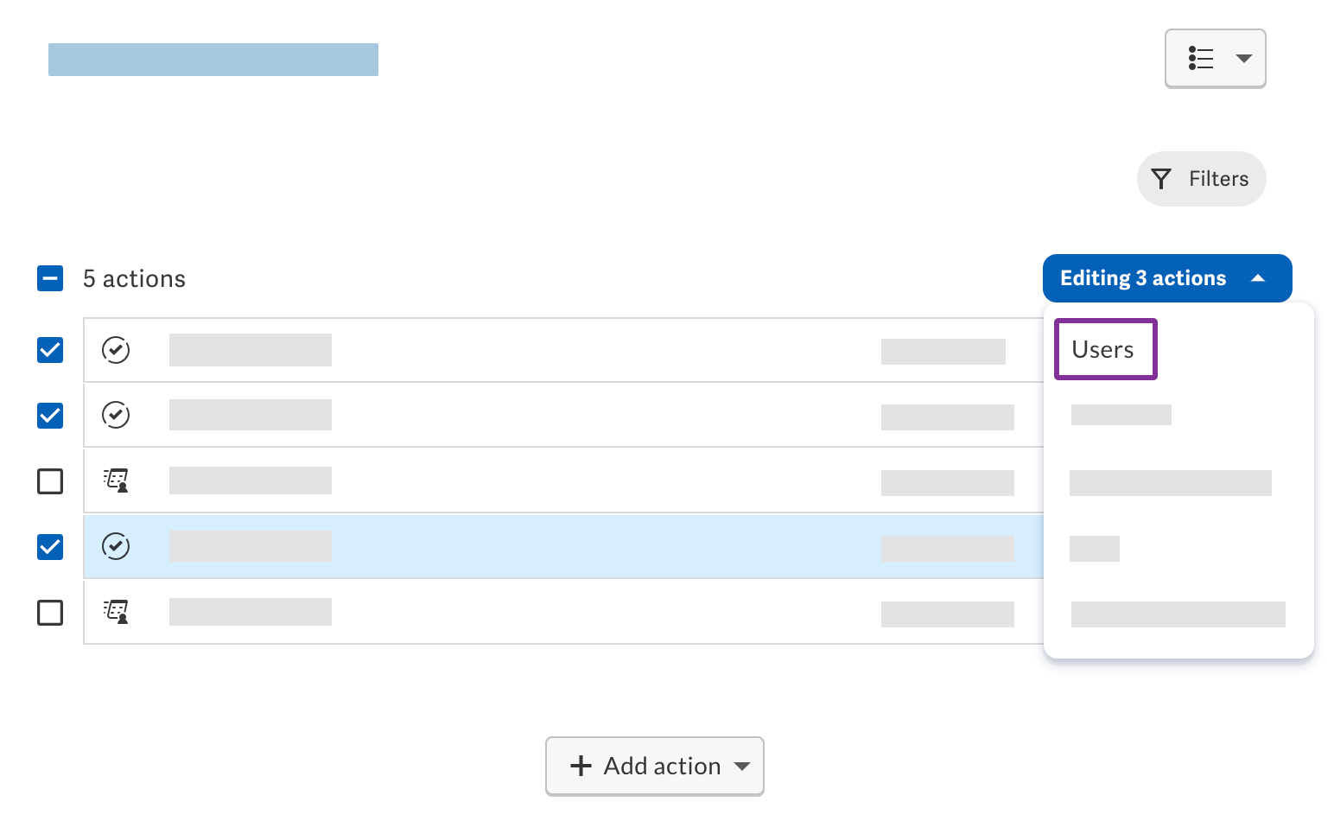Click the form-user icon in third row

click(116, 481)
